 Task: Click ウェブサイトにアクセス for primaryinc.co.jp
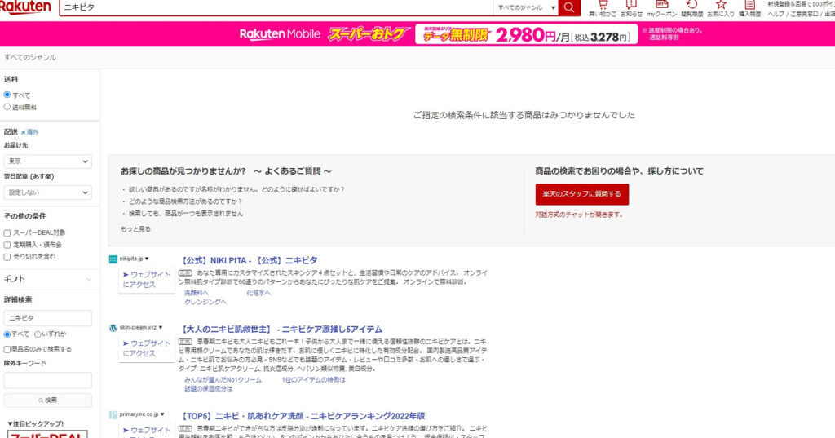(147, 430)
